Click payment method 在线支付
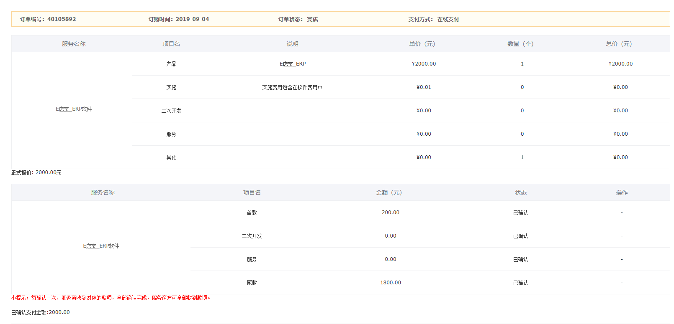The height and width of the screenshot is (324, 674). pyautogui.click(x=448, y=19)
